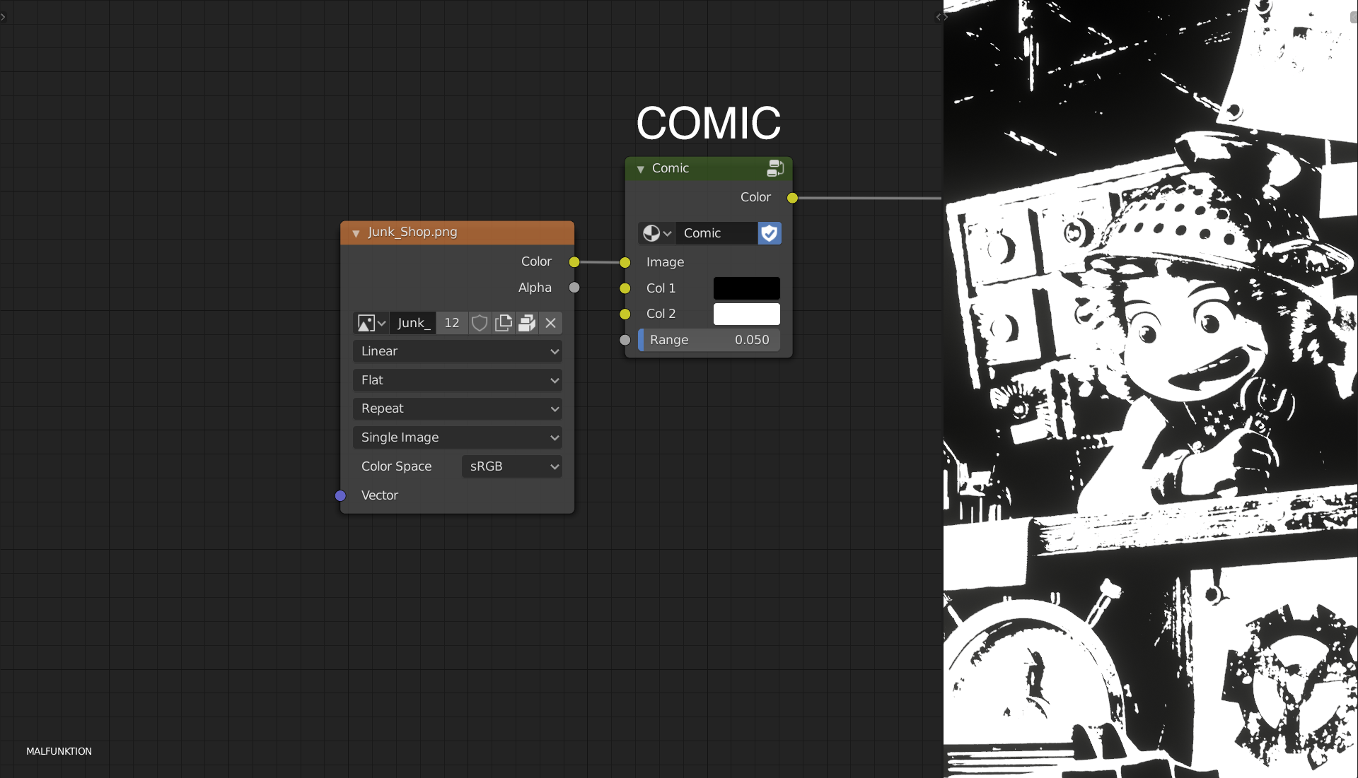Click the open image file icon

527,323
